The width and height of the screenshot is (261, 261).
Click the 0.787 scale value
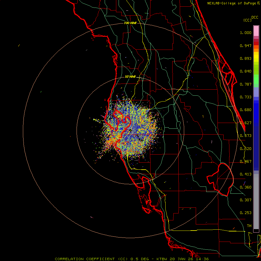click(246, 84)
